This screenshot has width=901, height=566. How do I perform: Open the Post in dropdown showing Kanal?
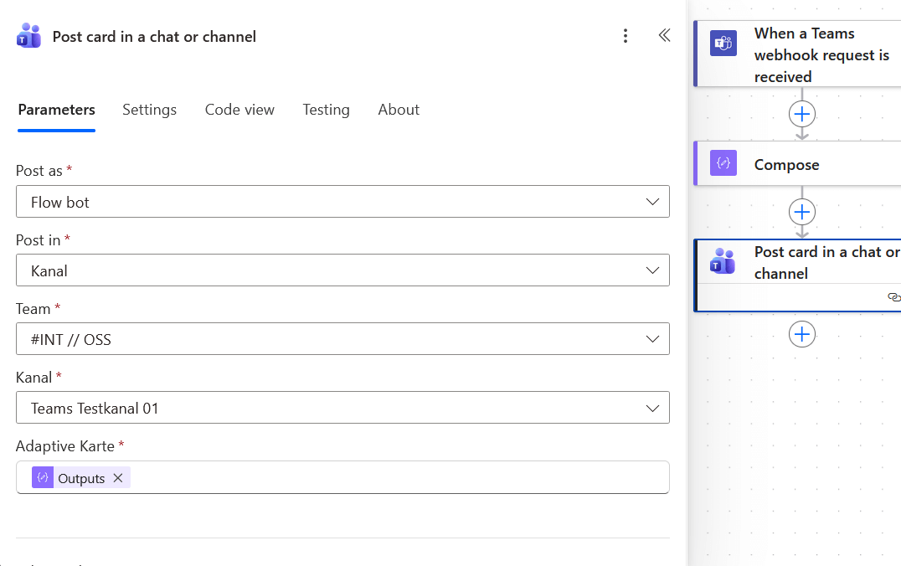pyautogui.click(x=652, y=270)
